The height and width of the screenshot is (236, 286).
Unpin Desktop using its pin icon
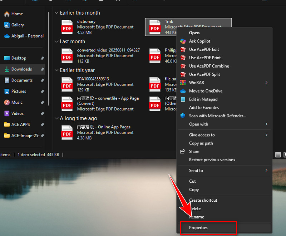42,58
